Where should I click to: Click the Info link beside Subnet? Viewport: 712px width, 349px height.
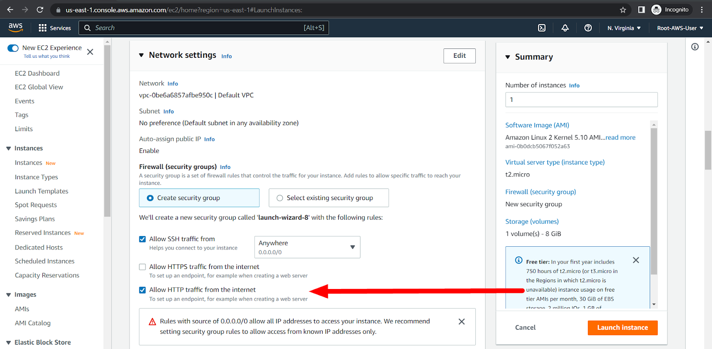coord(168,112)
